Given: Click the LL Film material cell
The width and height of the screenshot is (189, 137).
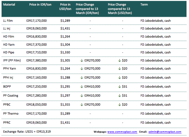Looking at the screenshot, I should 9,21.
